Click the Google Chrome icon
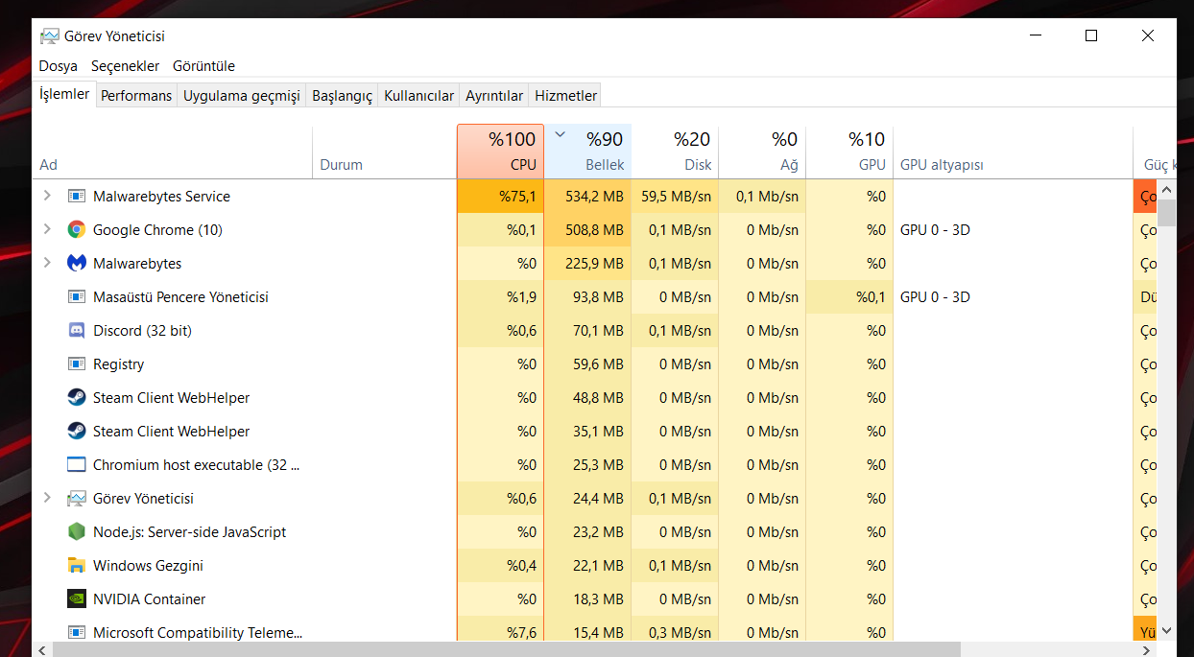The height and width of the screenshot is (657, 1194). point(77,230)
